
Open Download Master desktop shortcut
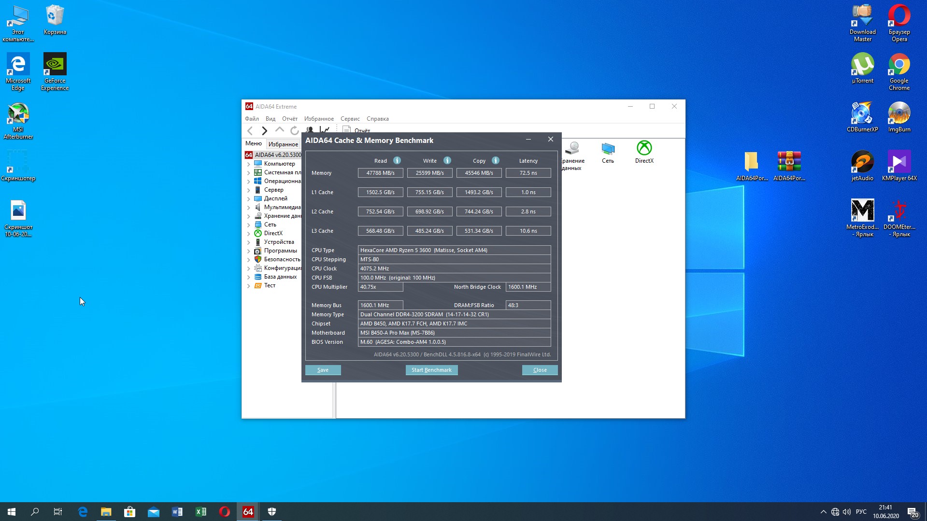pyautogui.click(x=862, y=23)
